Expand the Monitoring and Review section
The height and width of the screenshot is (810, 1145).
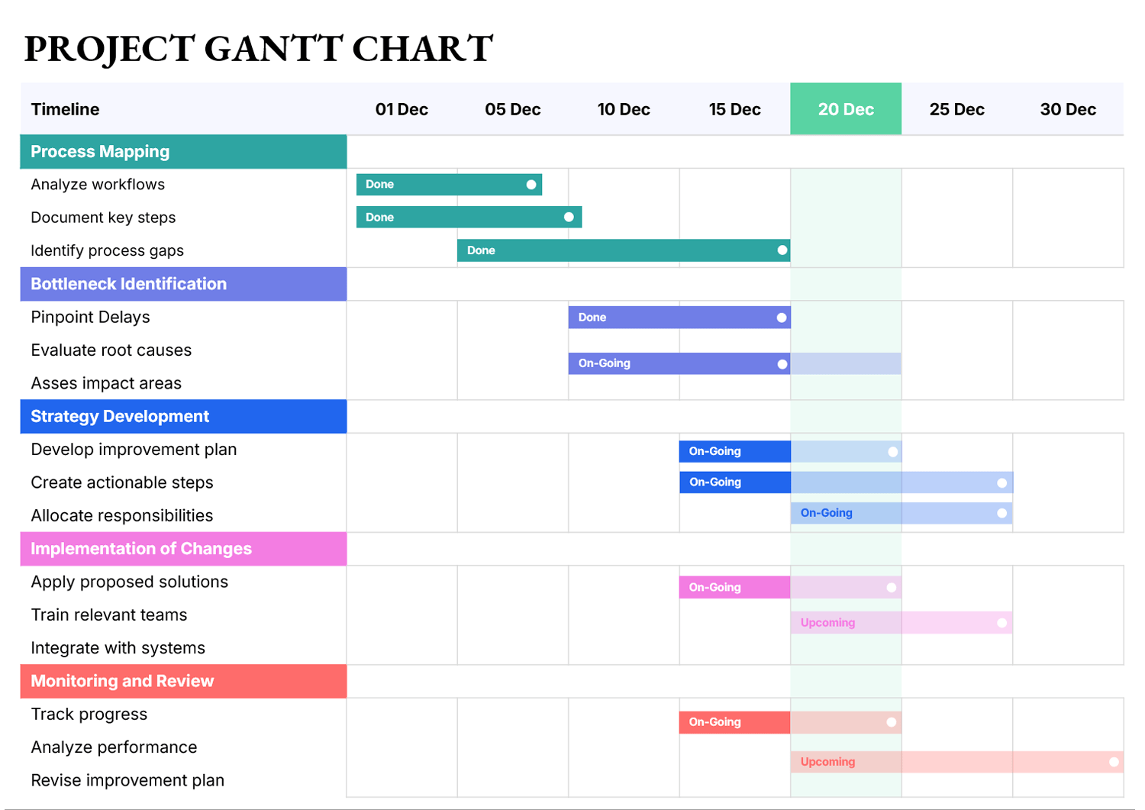(121, 681)
